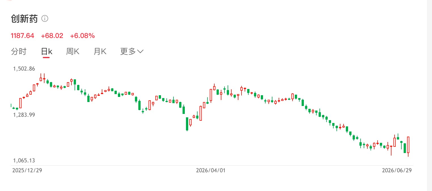The image size is (432, 191).
Task: Open the info icon beside 创新药
Action: (45, 19)
